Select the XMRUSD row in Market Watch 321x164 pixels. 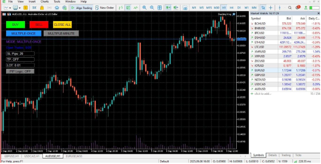(285, 52)
